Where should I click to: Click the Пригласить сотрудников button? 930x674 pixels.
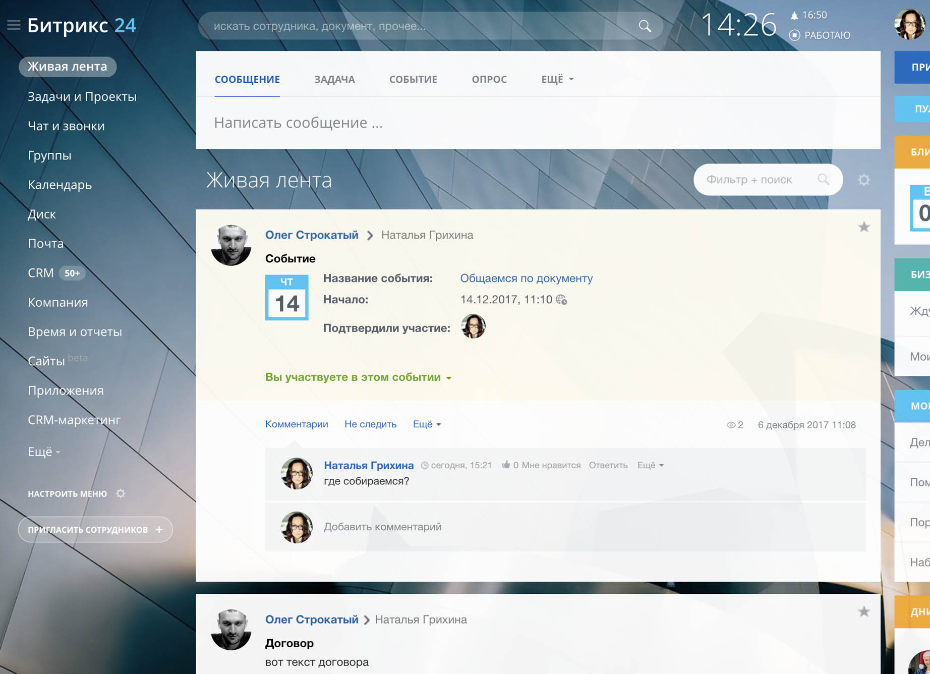tap(95, 529)
